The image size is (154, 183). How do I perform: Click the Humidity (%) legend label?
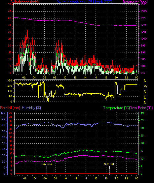coord(31,108)
